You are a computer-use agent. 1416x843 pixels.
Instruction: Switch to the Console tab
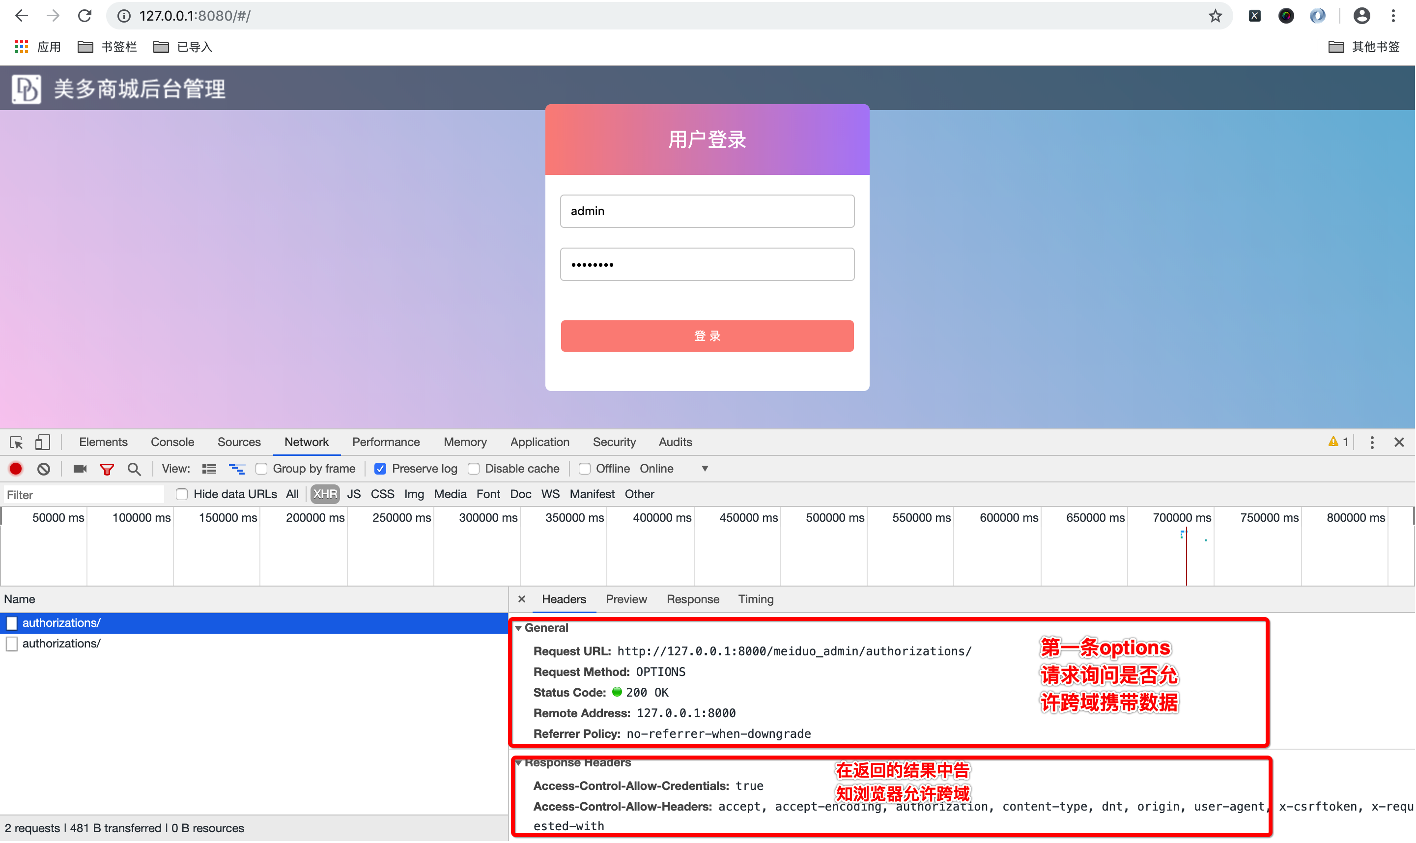(x=172, y=442)
